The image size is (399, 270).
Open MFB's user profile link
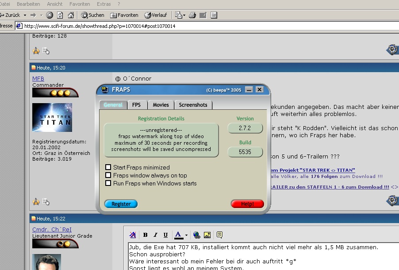[38, 79]
